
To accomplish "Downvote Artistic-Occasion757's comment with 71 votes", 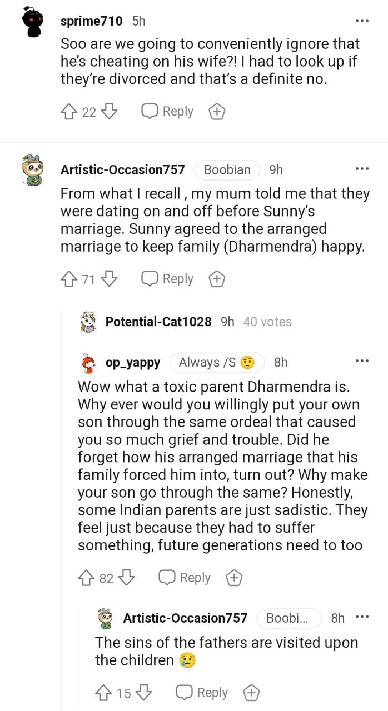I will click(x=110, y=279).
